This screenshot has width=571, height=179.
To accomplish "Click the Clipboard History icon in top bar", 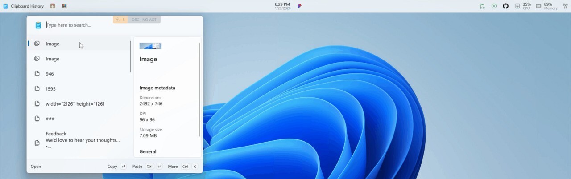I will point(5,6).
